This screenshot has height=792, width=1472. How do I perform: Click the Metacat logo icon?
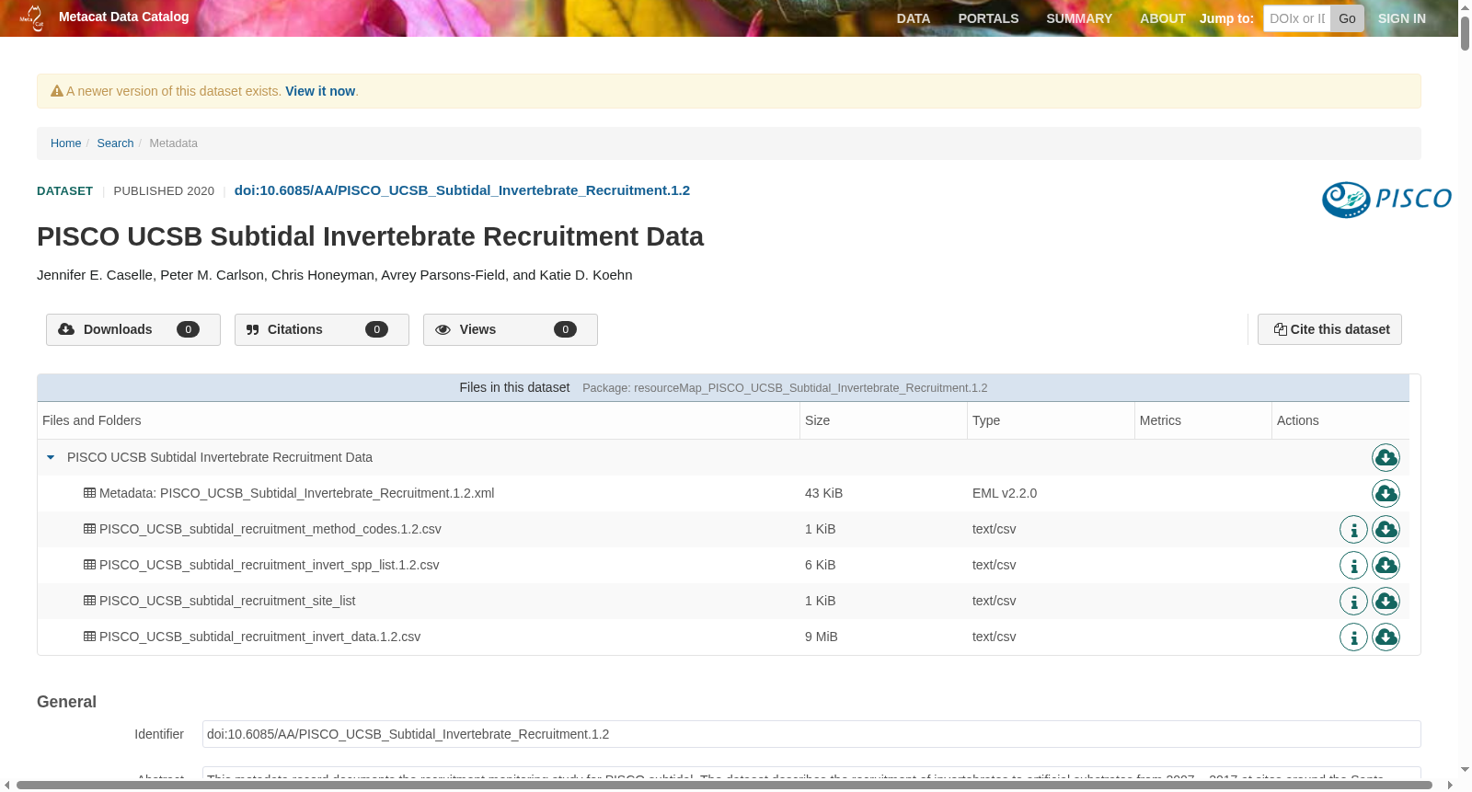pos(32,17)
